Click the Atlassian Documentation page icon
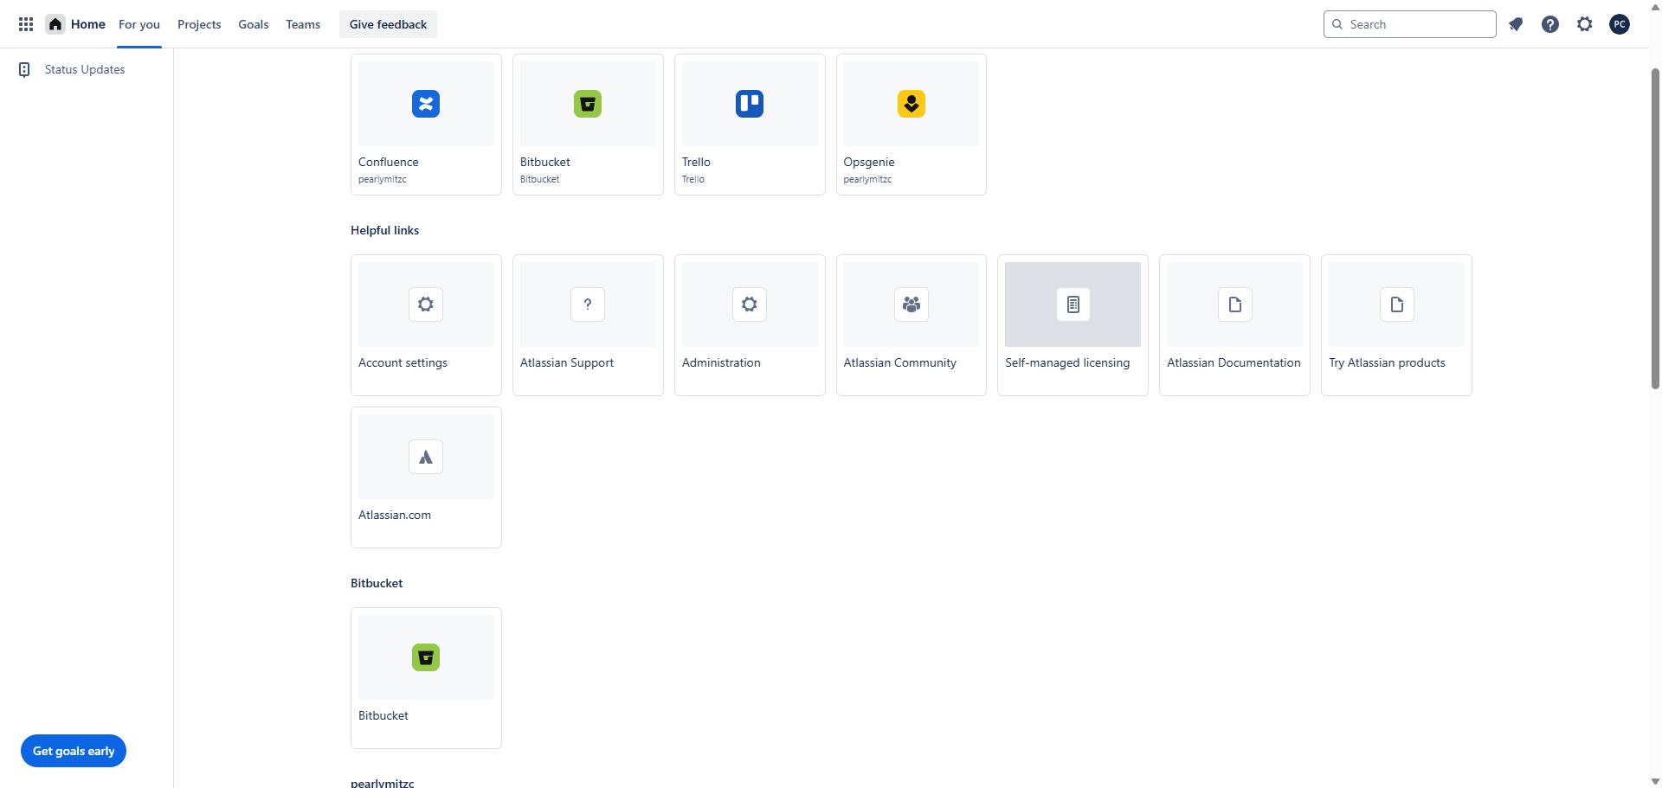This screenshot has height=788, width=1662. coord(1235,304)
